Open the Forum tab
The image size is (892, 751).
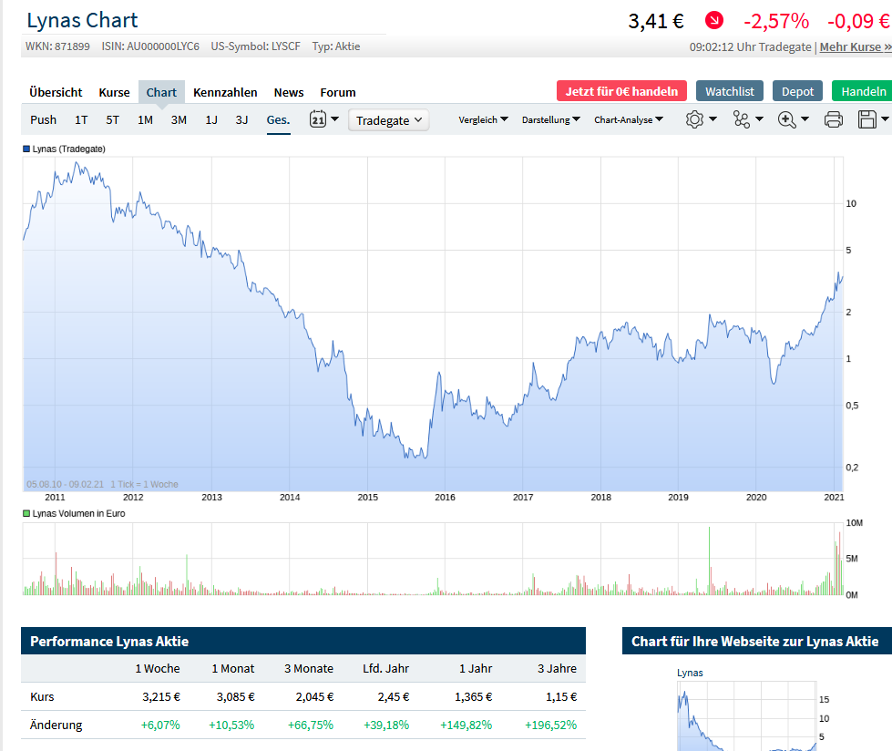point(337,92)
